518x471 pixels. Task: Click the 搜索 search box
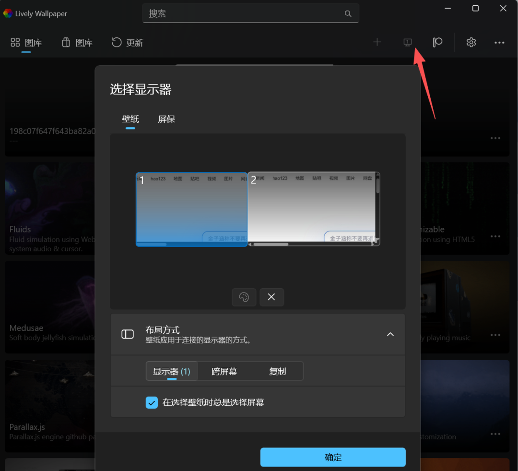click(x=250, y=13)
